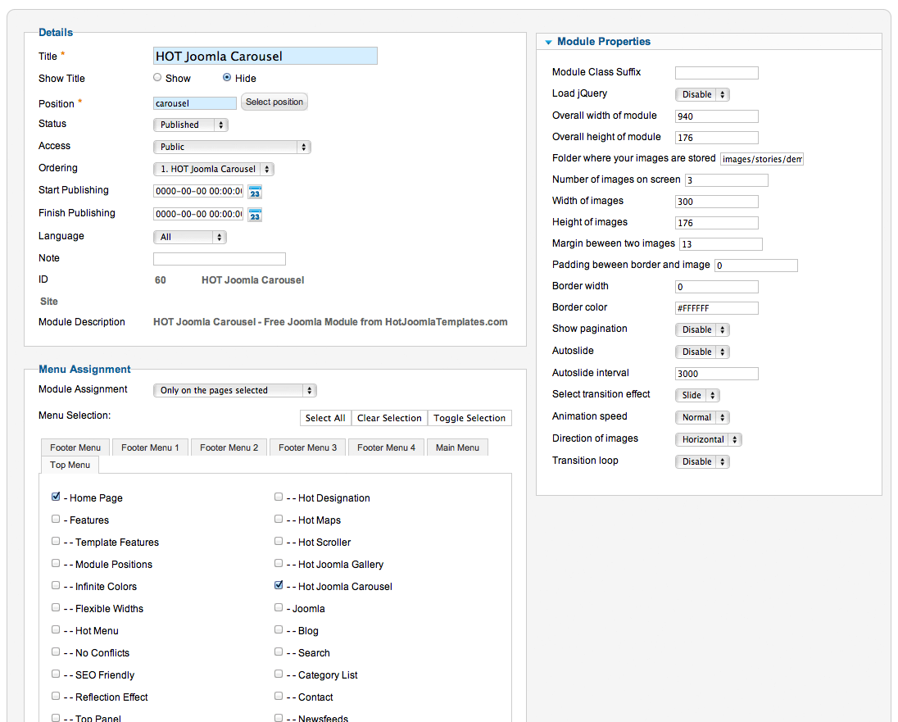This screenshot has width=898, height=722.
Task: Open the Show pagination dropdown
Action: pyautogui.click(x=703, y=330)
